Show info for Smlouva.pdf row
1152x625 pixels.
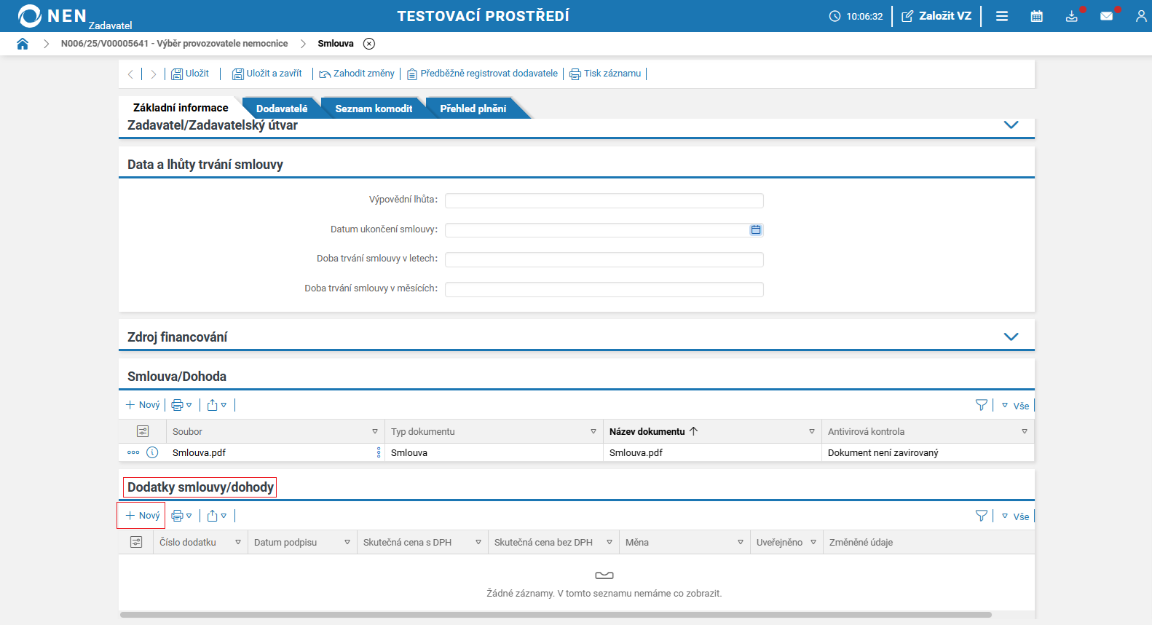point(152,452)
